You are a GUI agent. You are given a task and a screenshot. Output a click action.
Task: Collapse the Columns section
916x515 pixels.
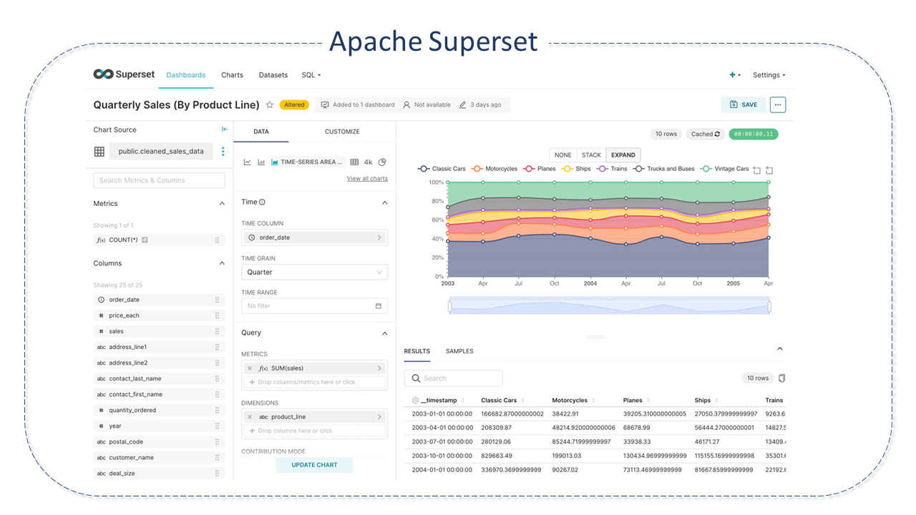(222, 263)
